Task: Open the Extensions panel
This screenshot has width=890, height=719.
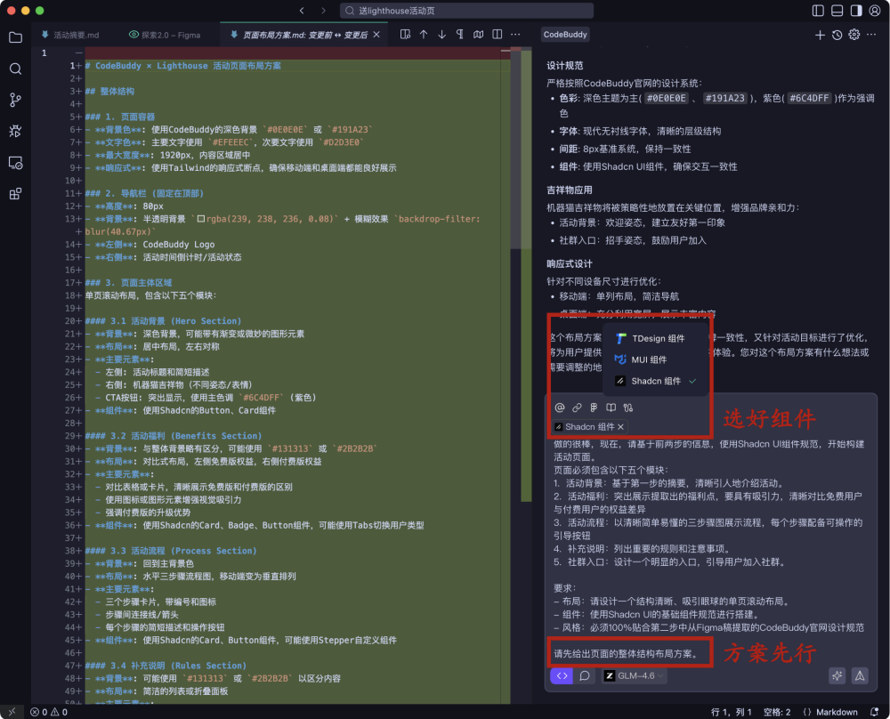Action: click(x=14, y=194)
